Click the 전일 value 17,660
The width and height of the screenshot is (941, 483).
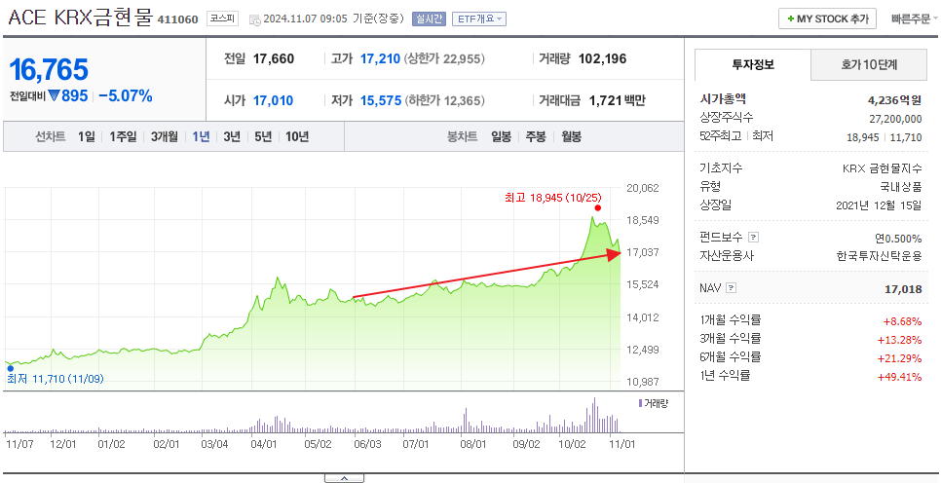274,58
